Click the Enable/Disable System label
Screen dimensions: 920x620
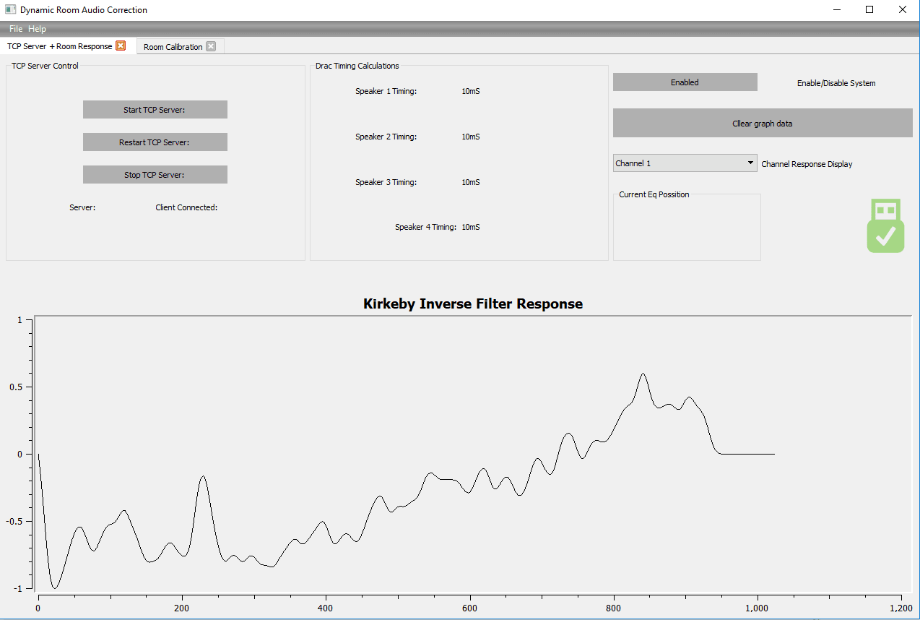point(836,83)
